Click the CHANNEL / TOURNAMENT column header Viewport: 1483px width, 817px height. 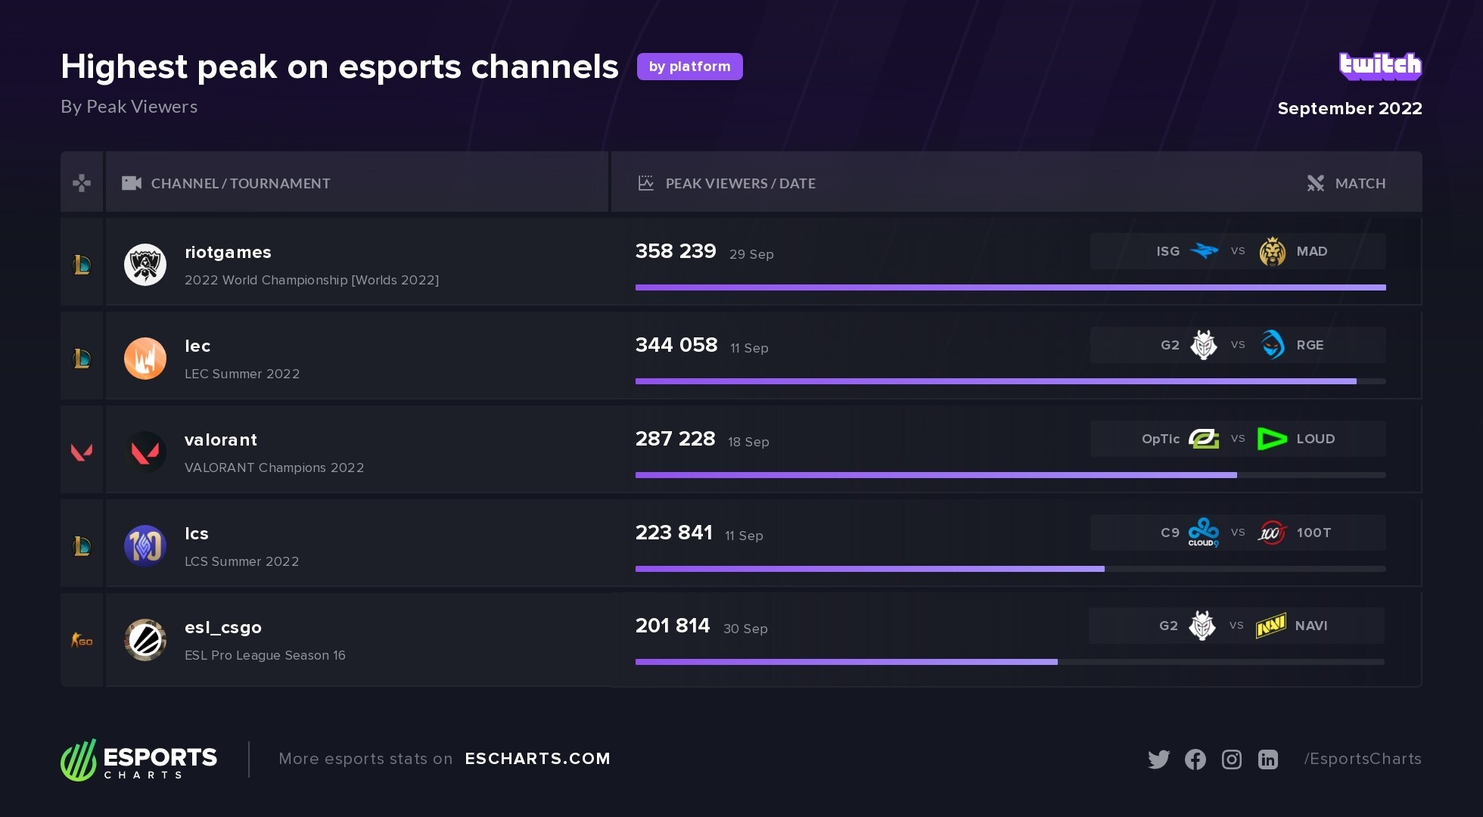click(x=240, y=183)
